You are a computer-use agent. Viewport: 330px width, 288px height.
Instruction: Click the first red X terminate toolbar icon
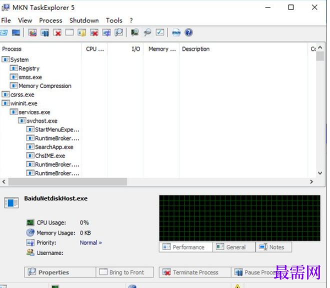[57, 32]
